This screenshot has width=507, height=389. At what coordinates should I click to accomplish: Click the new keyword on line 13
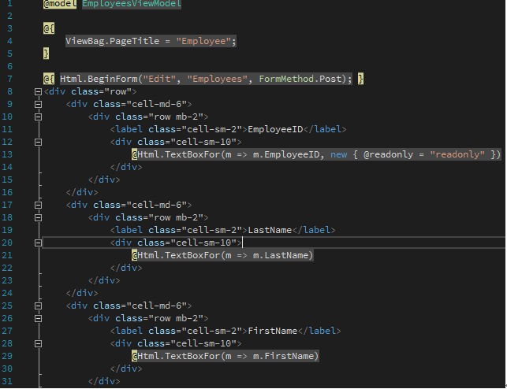338,154
